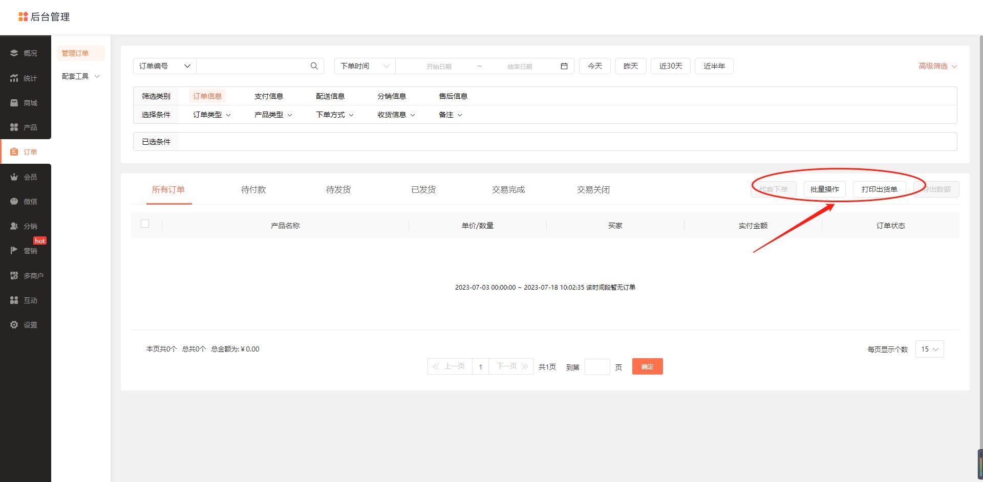Click the hot badge on 营销
983x482 pixels.
pos(40,240)
